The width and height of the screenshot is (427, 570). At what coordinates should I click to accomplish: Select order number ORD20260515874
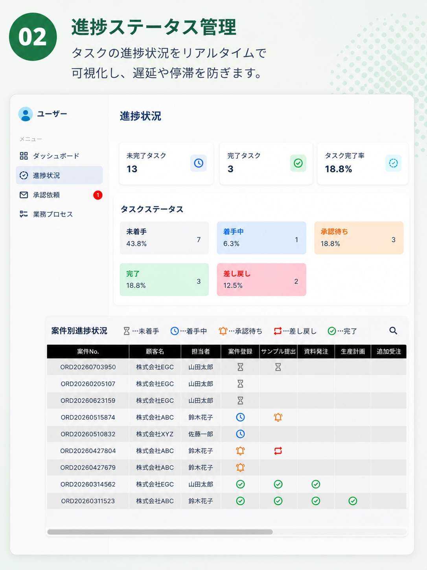click(x=88, y=417)
